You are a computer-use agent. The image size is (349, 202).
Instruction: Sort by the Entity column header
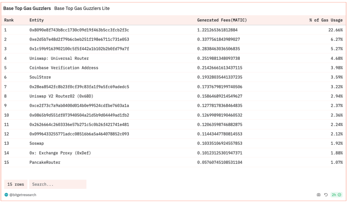[37, 20]
